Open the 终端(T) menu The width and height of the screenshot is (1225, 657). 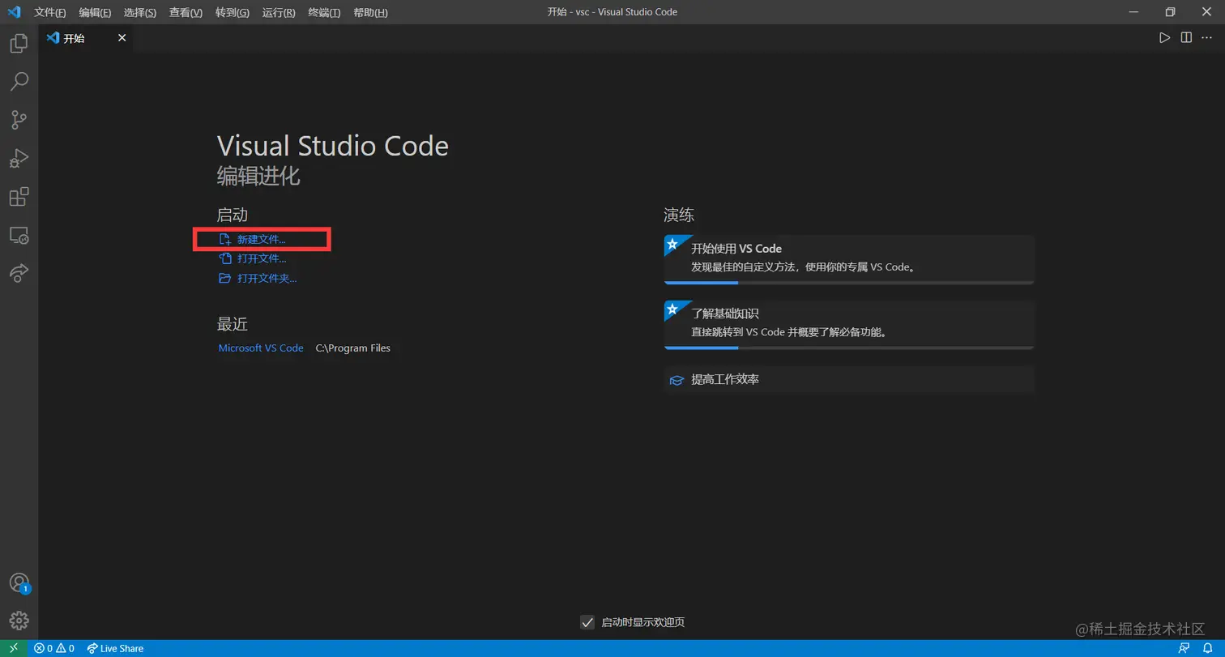pos(324,12)
